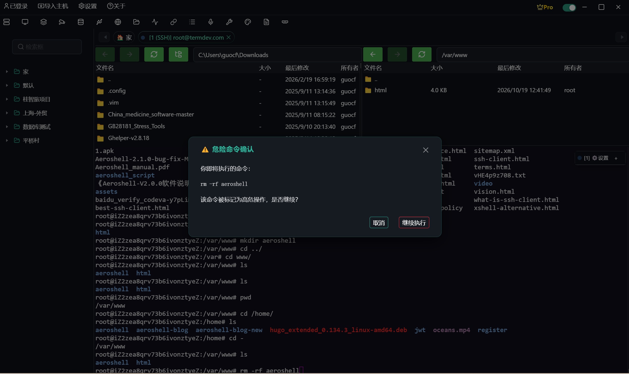Open the globe network icon
The height and width of the screenshot is (374, 629).
click(x=118, y=22)
